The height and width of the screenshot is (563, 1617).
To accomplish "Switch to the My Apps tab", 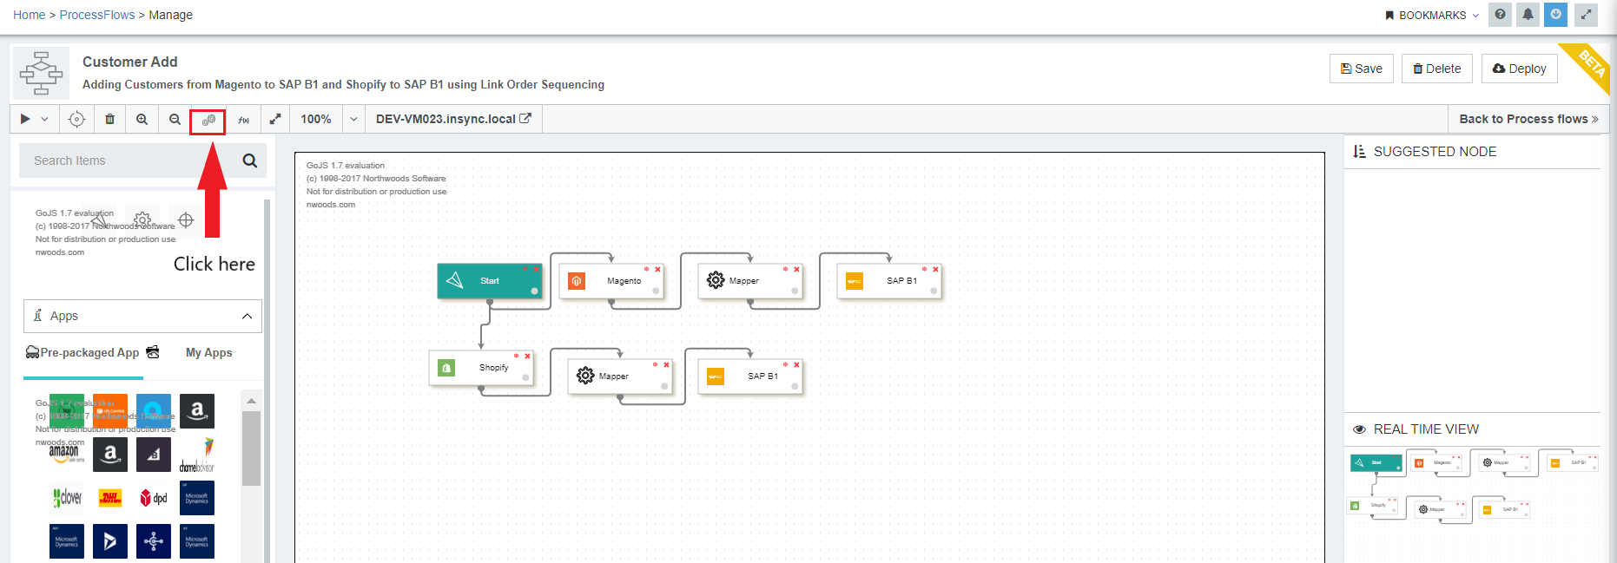I will pos(208,352).
